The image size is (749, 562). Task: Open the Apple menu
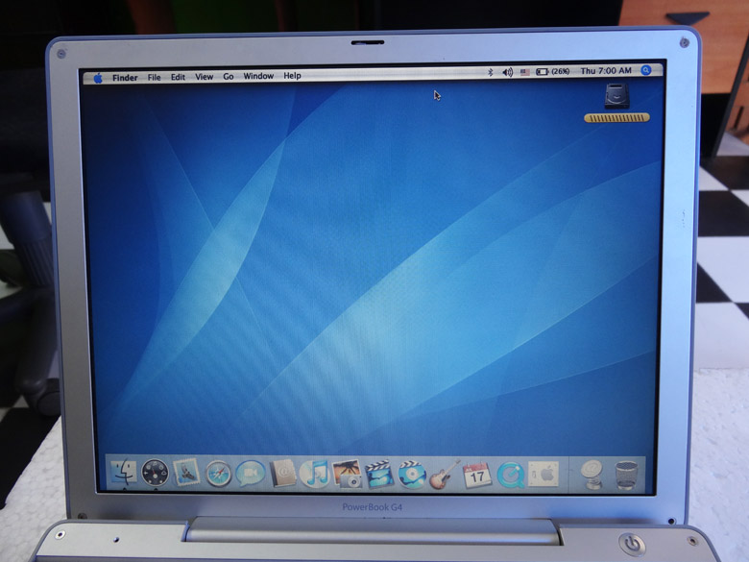(x=98, y=79)
